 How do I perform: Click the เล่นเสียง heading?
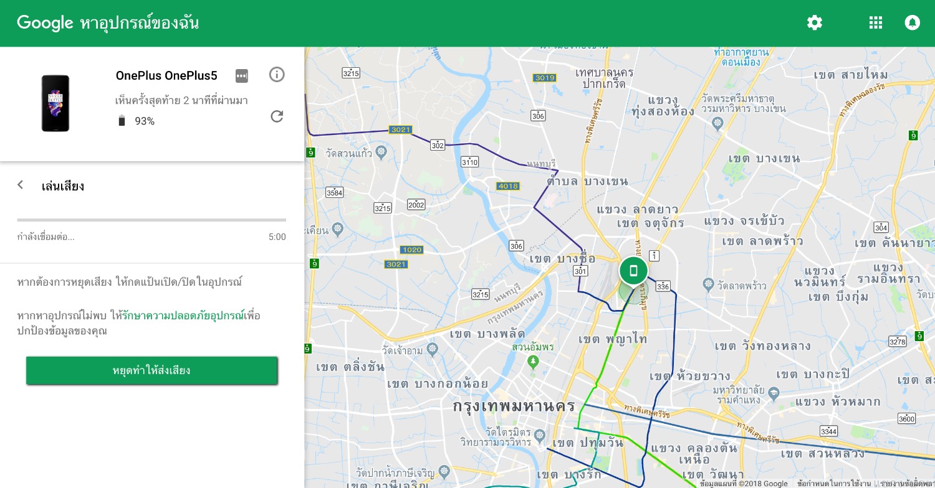[63, 186]
